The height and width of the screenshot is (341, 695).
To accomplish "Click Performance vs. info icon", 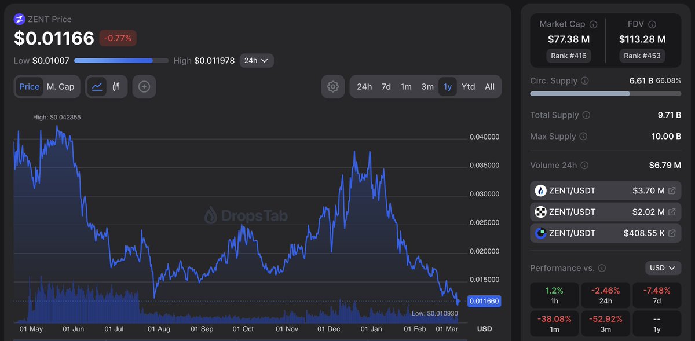I will point(602,268).
